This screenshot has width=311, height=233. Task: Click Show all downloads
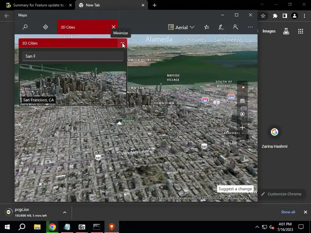tap(288, 212)
